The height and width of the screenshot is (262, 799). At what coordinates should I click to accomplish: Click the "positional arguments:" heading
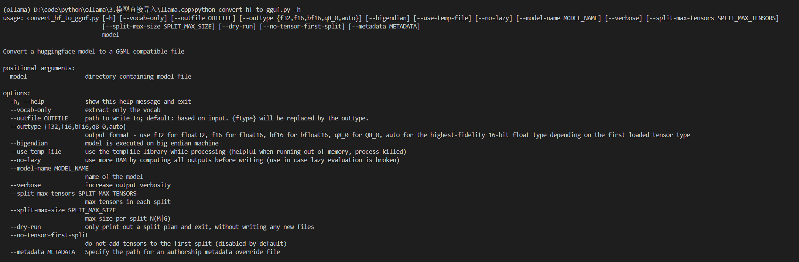pyautogui.click(x=39, y=68)
